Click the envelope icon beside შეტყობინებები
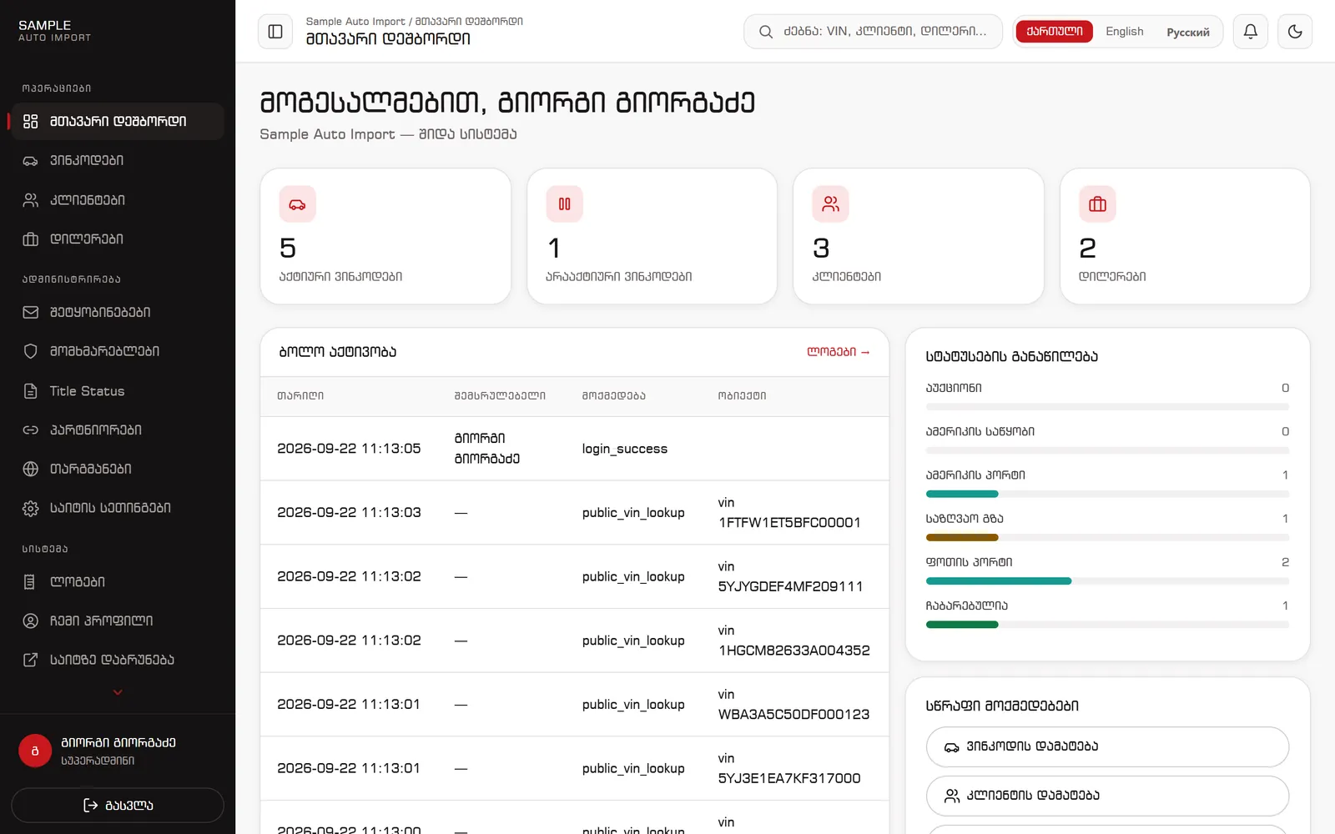The height and width of the screenshot is (834, 1335). point(31,312)
